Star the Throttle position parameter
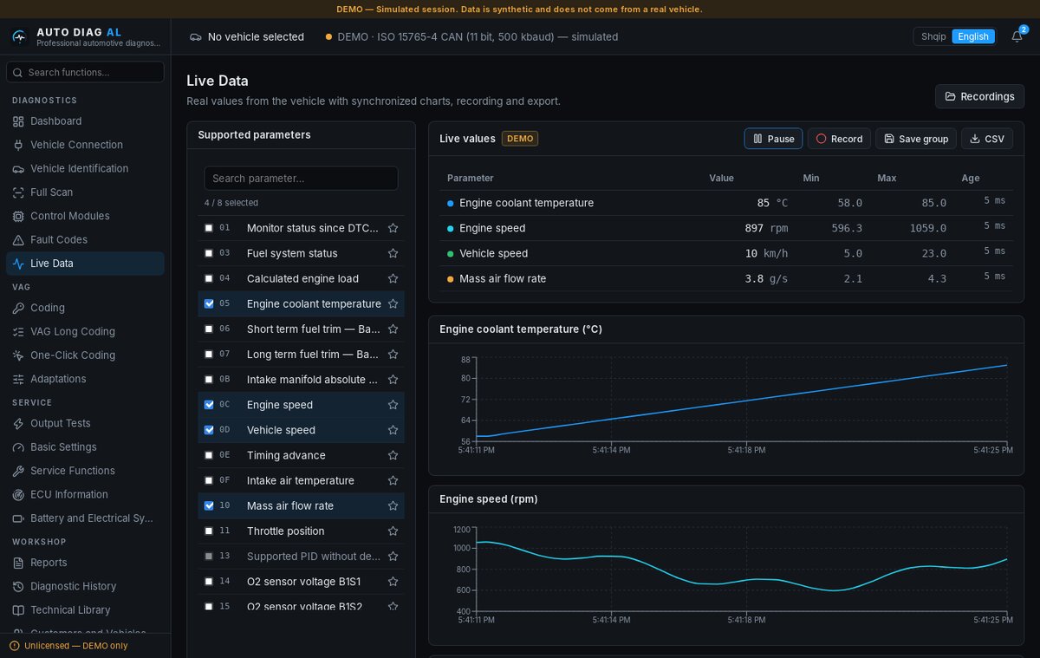Screen dimensions: 1040x658 pyautogui.click(x=393, y=531)
